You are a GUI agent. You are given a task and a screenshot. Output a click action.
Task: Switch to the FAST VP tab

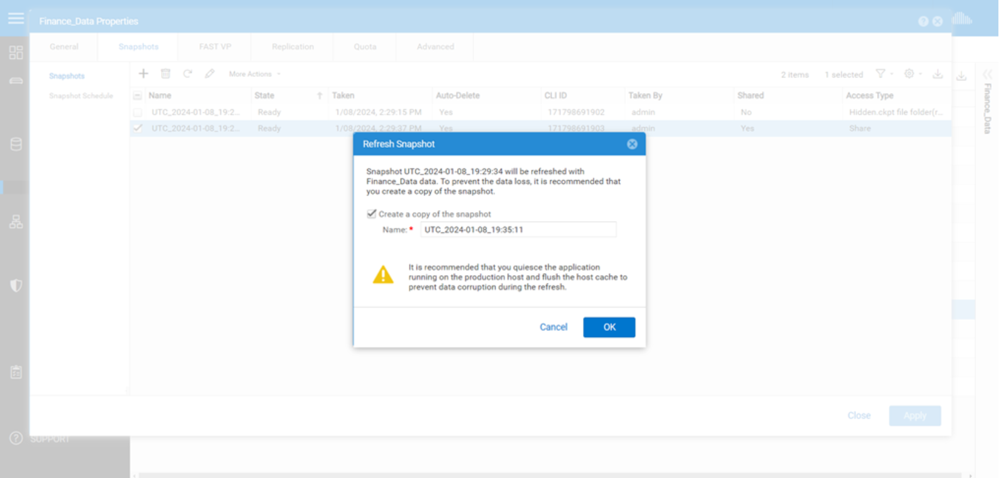215,47
